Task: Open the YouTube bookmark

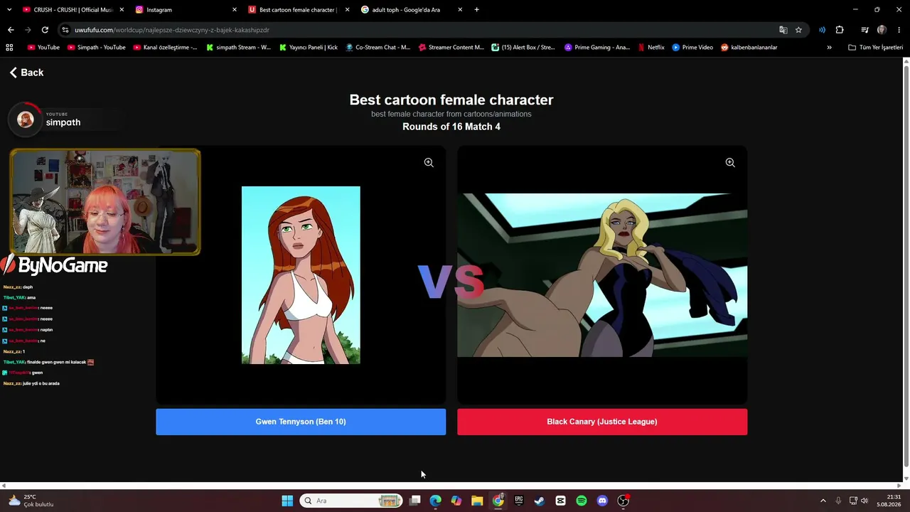Action: [43, 48]
